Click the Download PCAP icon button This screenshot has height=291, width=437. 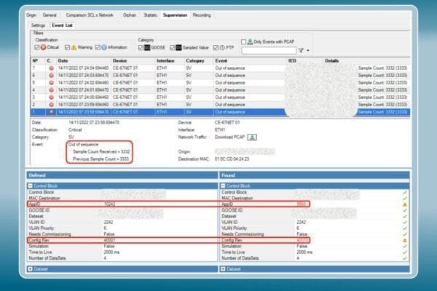click(252, 137)
